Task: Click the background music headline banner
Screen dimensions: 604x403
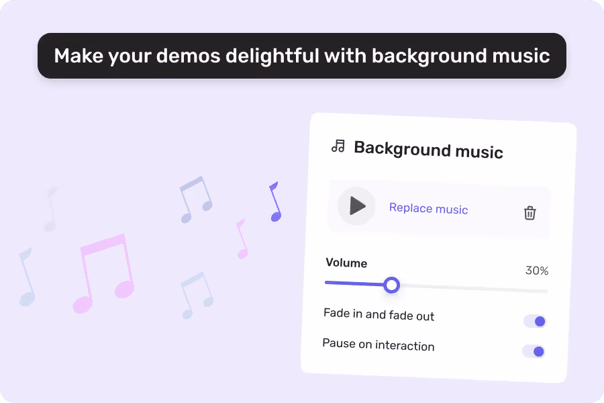Action: pyautogui.click(x=302, y=56)
